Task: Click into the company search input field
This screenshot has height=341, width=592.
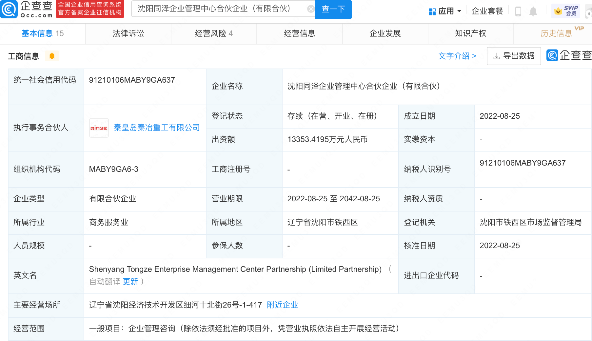Action: (220, 9)
